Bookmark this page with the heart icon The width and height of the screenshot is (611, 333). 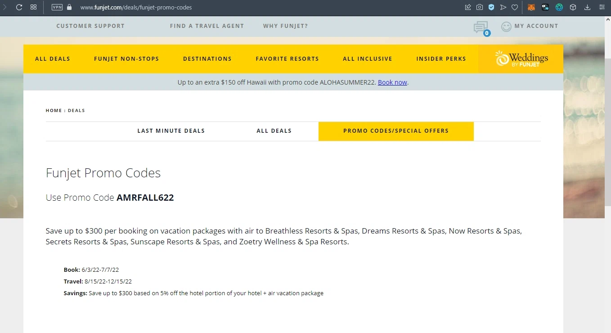(515, 7)
